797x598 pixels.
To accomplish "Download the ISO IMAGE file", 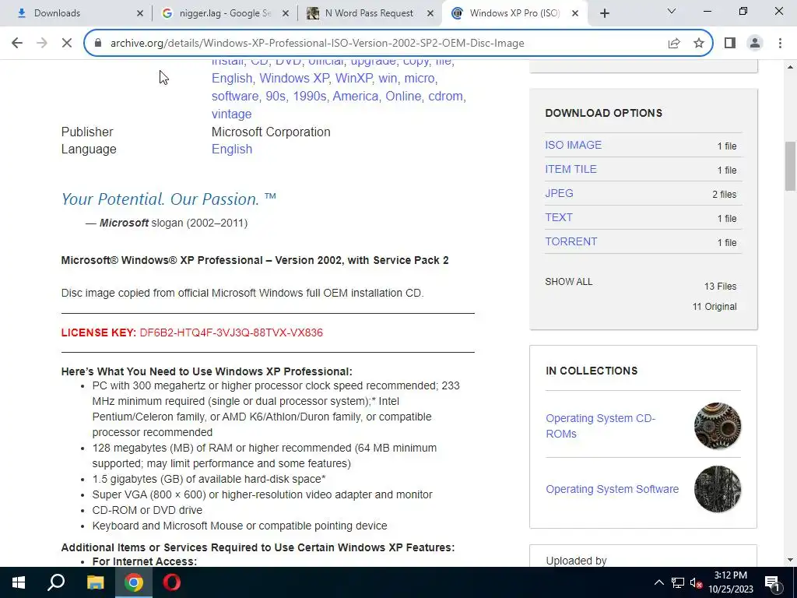I will 573,145.
